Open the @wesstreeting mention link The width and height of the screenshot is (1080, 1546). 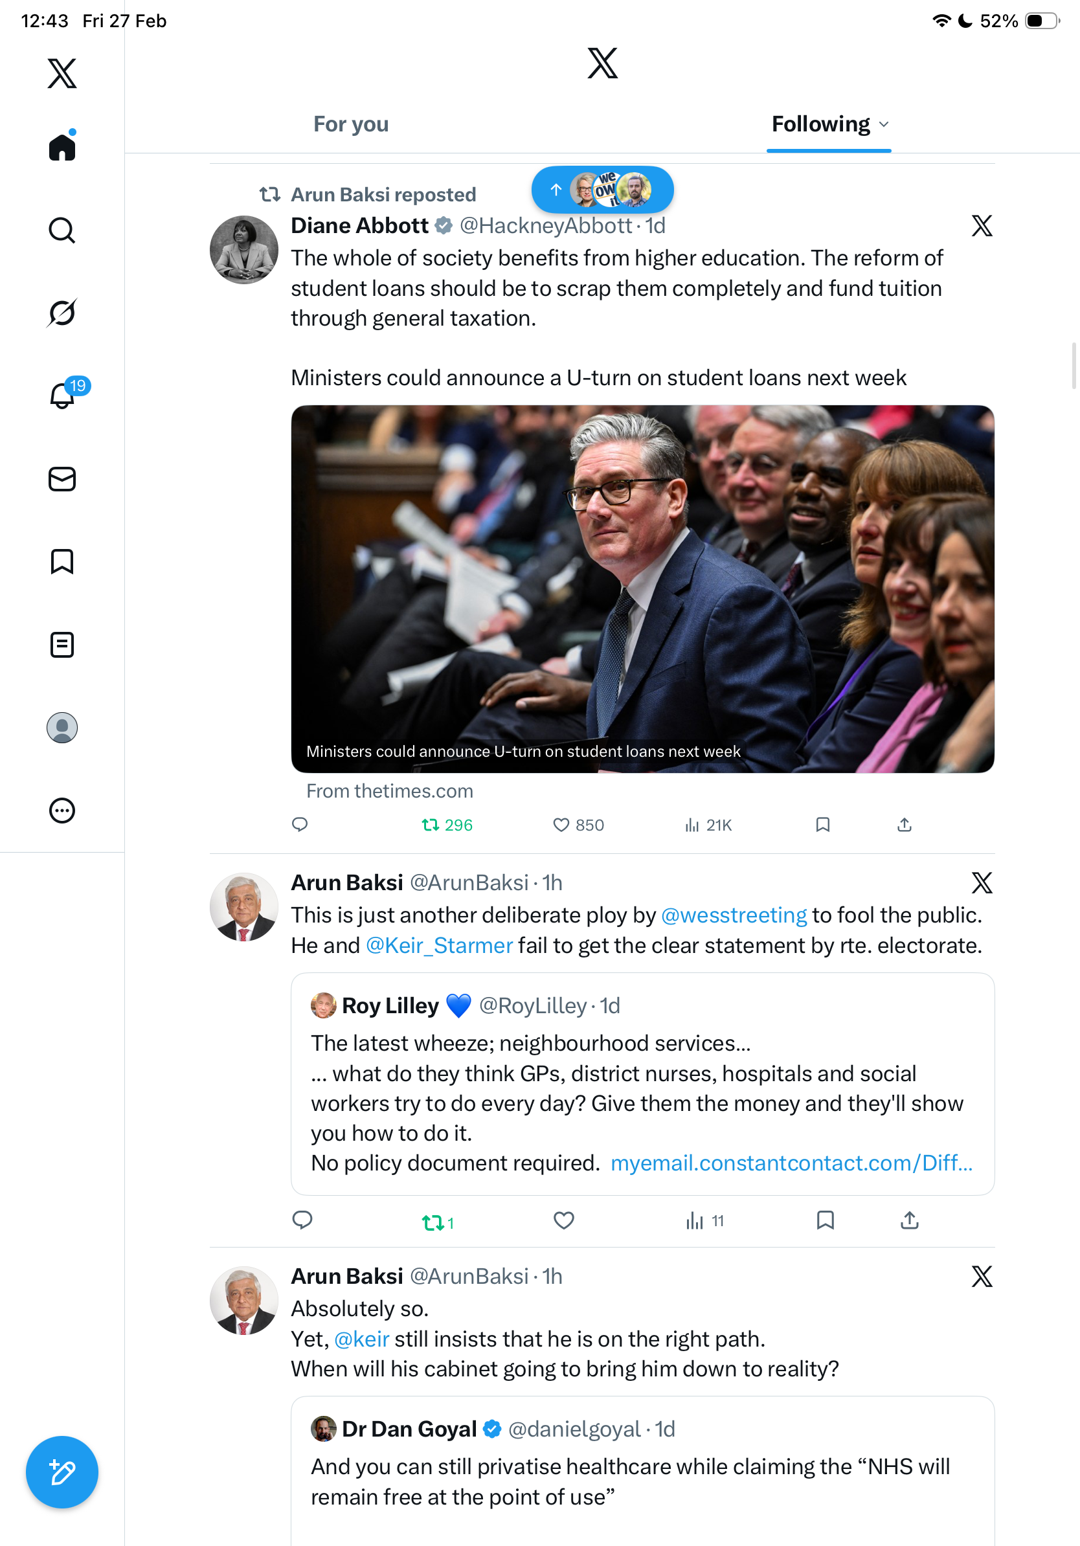733,915
